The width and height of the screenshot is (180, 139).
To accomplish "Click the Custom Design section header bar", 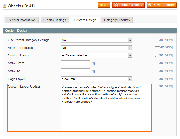I will [89, 31].
